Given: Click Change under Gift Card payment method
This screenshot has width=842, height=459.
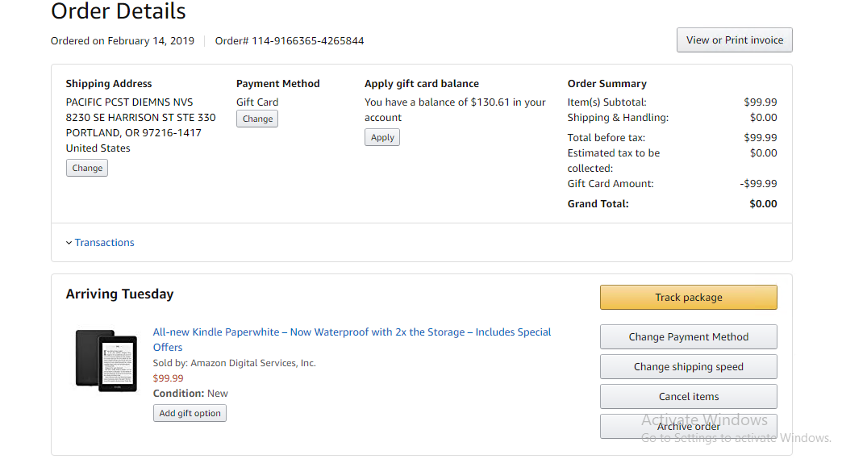Looking at the screenshot, I should point(257,119).
